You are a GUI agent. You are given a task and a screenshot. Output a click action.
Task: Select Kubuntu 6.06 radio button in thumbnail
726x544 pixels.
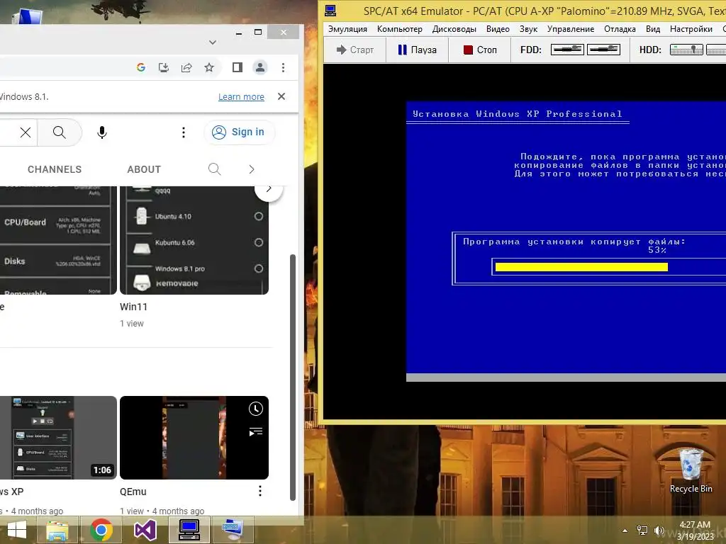coord(258,242)
